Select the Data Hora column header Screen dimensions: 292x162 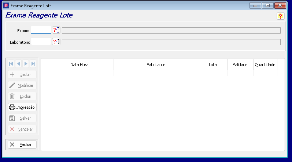coord(80,65)
